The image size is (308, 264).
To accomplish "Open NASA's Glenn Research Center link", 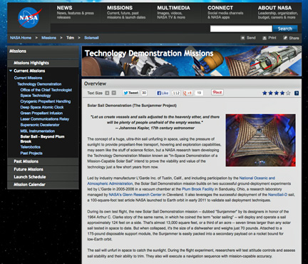I will coord(135,195).
